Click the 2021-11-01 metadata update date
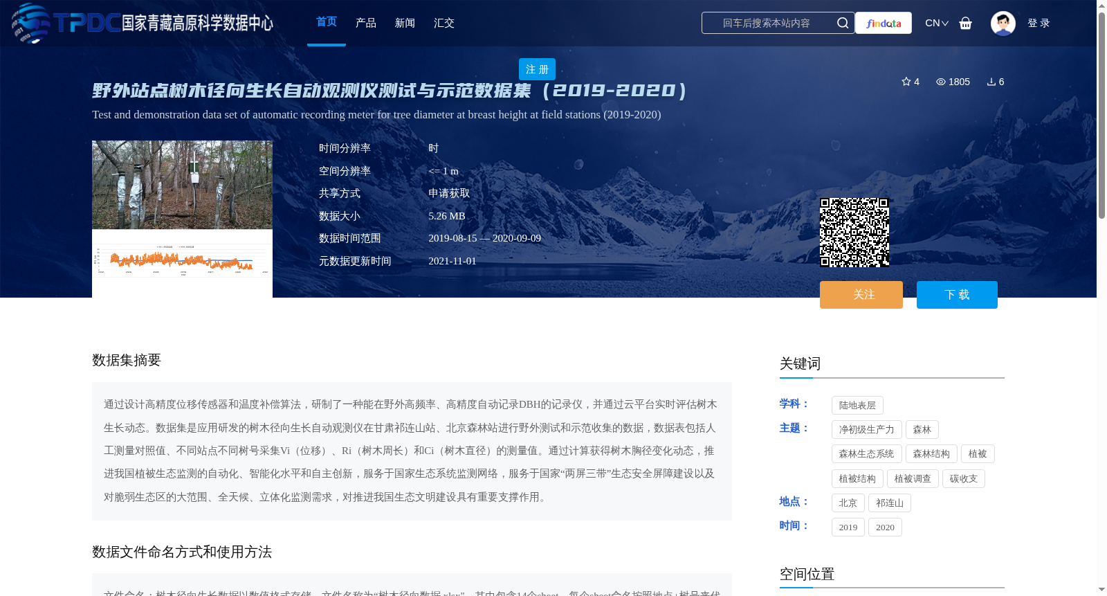The width and height of the screenshot is (1107, 596). 452,261
